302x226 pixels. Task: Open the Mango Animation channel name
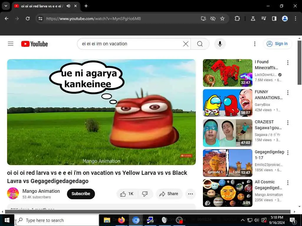point(41,191)
